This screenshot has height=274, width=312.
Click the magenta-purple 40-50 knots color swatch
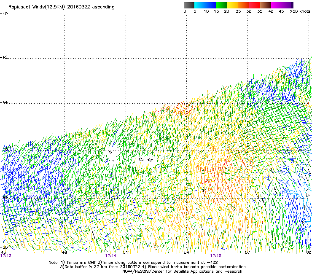(x=282, y=5)
